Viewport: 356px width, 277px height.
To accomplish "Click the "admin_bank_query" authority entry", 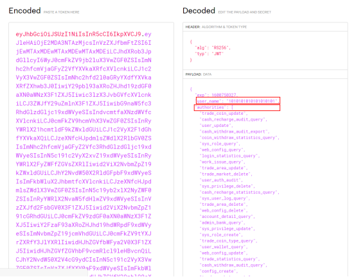I will pos(222,223).
